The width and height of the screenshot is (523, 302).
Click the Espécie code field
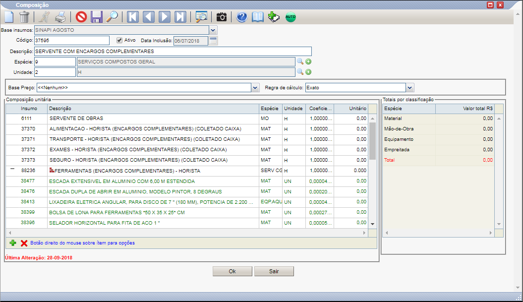(55, 61)
